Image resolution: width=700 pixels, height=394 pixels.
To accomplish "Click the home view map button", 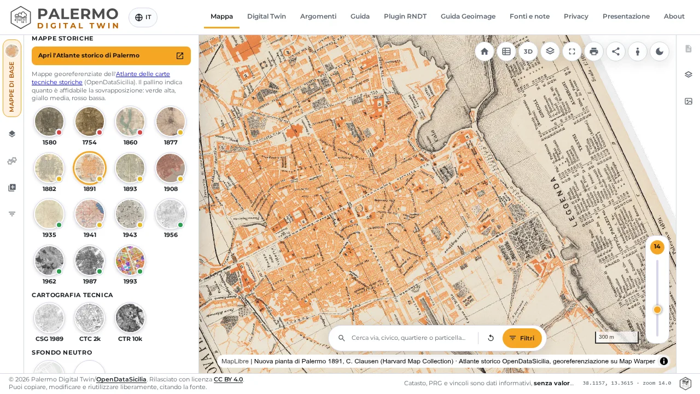I will tap(485, 51).
